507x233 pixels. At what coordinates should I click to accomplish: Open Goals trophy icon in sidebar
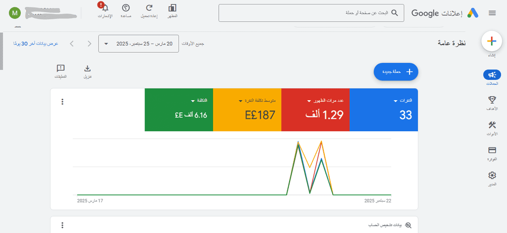click(x=492, y=100)
